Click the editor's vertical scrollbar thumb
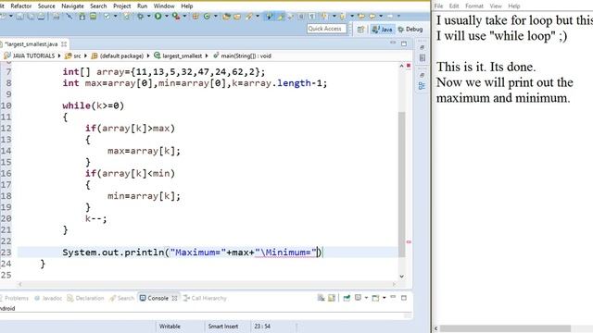The width and height of the screenshot is (593, 333). coord(401,184)
